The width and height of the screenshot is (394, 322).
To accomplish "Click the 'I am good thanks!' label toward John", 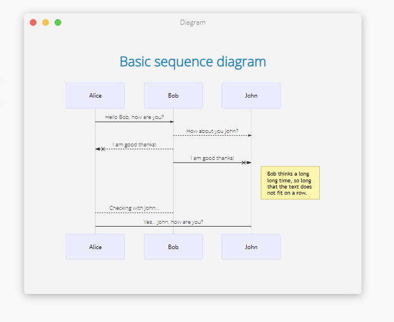I will (x=212, y=158).
